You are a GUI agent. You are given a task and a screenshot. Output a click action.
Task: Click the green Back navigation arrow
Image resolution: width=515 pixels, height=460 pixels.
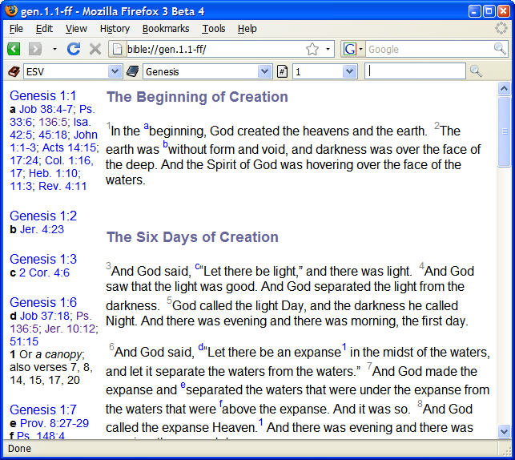tap(14, 50)
